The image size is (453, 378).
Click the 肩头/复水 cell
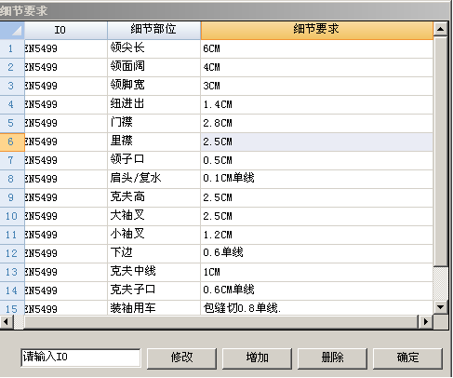click(x=154, y=179)
